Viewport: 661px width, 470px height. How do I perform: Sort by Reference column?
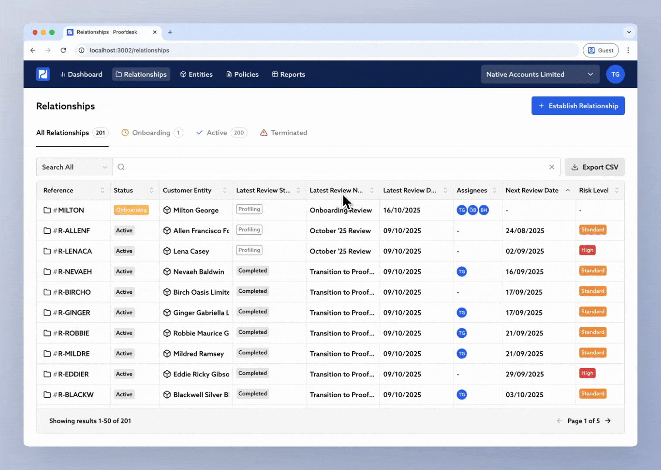tap(102, 190)
